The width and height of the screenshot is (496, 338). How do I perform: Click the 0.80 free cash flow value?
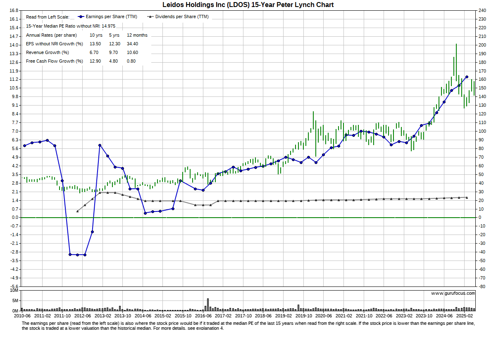(131, 61)
